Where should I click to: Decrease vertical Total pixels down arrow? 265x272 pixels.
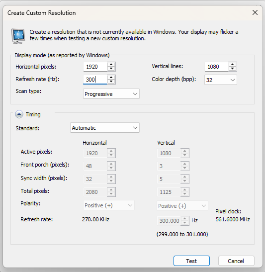[x=185, y=194]
